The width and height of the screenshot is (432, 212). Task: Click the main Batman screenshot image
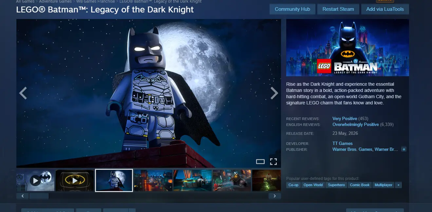click(149, 93)
